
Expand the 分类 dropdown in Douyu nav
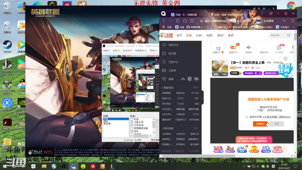click(x=199, y=35)
